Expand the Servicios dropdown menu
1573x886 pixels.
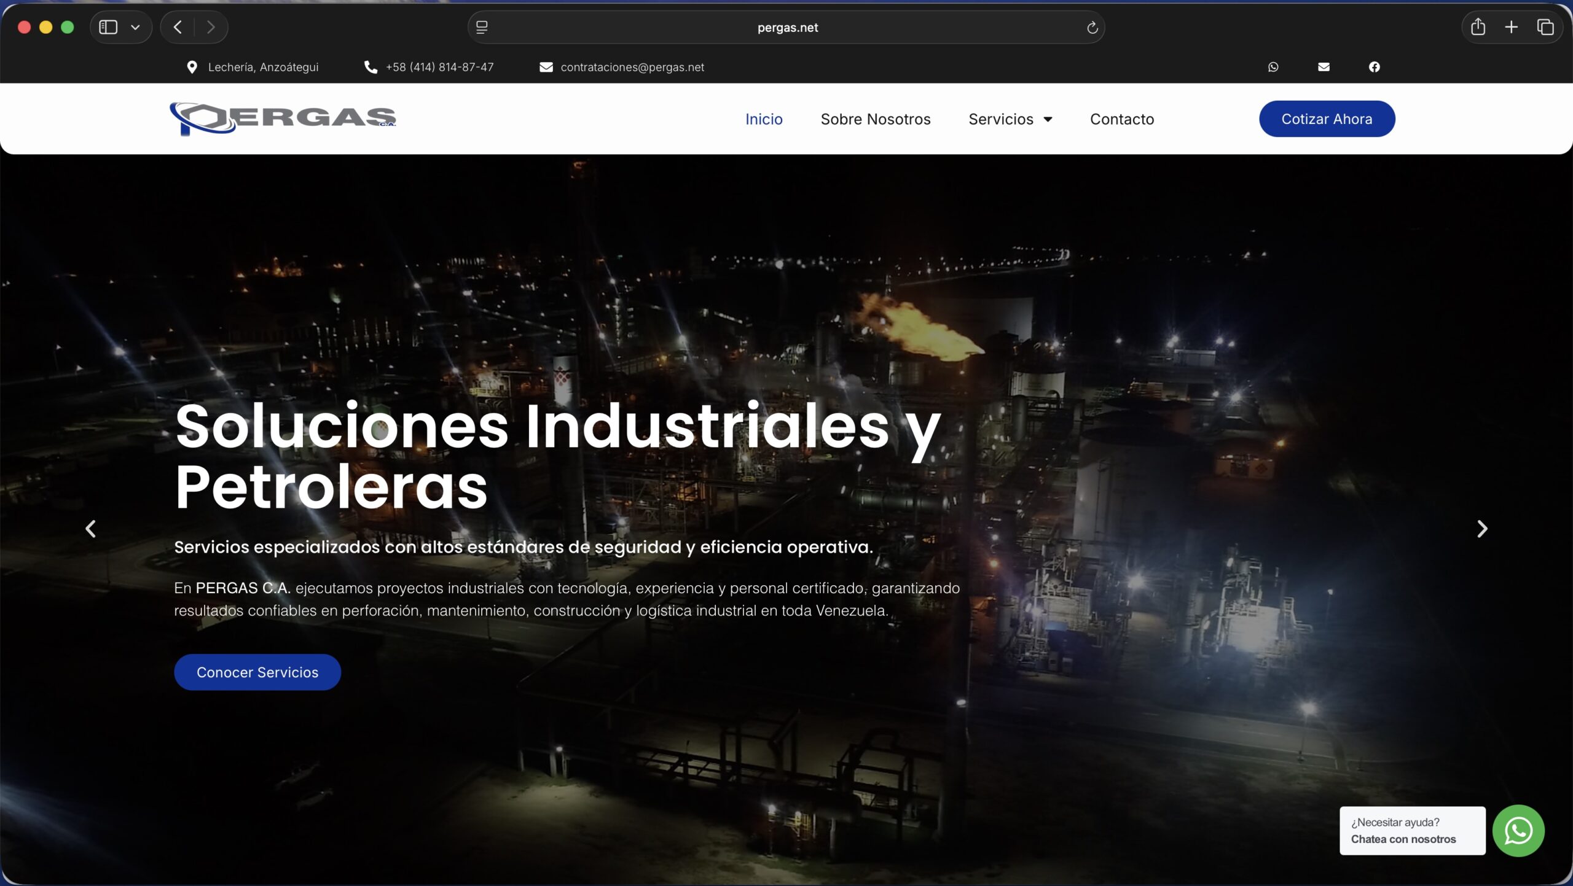tap(1010, 119)
